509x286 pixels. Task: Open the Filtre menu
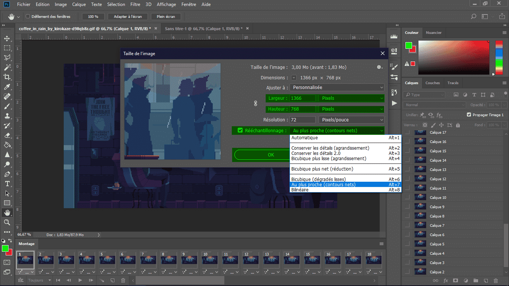pos(135,4)
